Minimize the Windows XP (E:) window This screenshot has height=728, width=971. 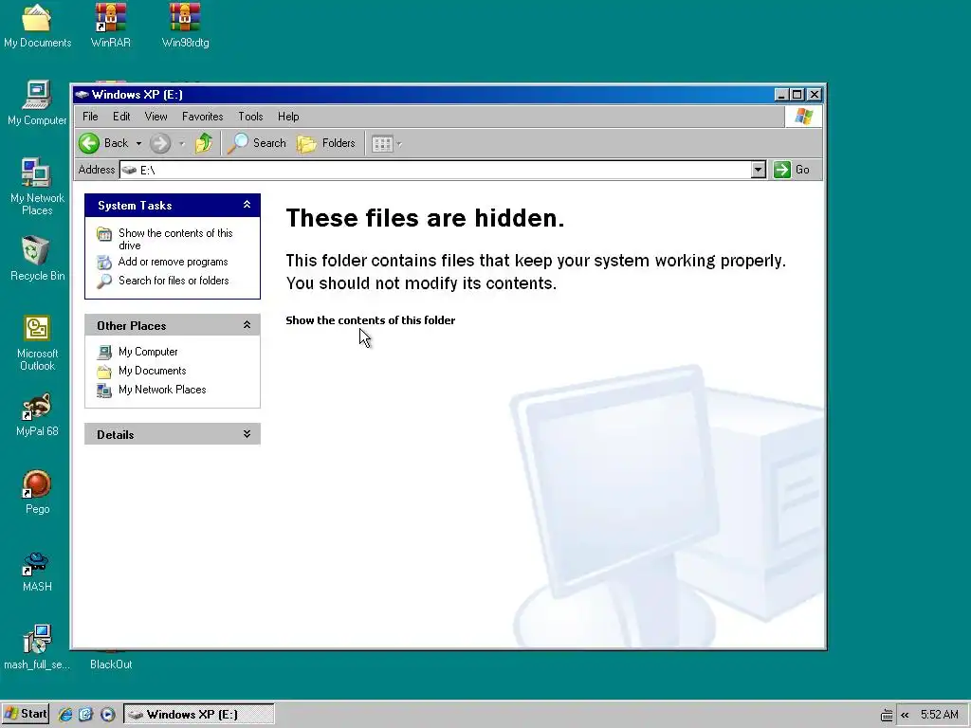[x=781, y=95]
